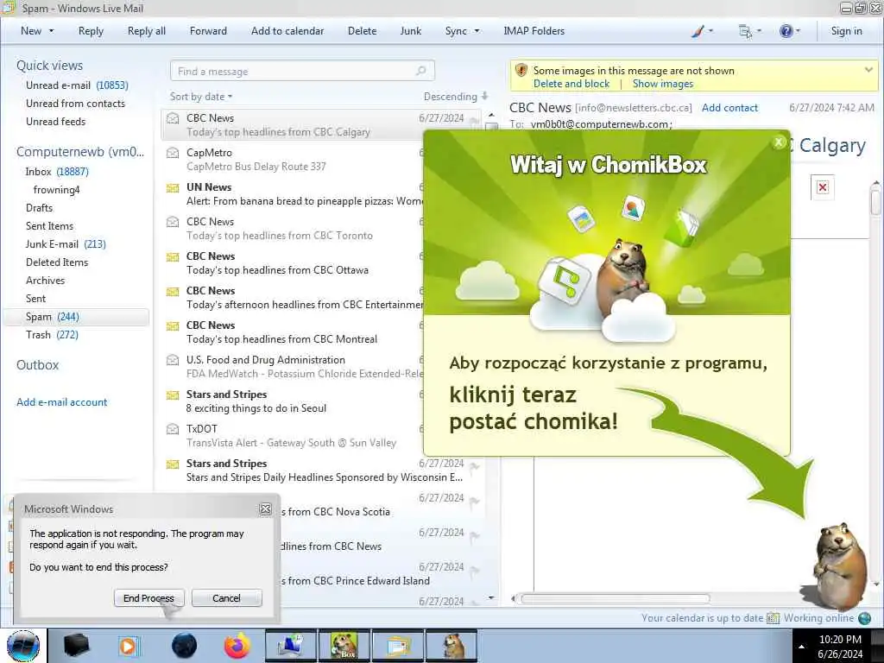
Task: Switch to Windows Live Mail taskbar button
Action: 397,646
